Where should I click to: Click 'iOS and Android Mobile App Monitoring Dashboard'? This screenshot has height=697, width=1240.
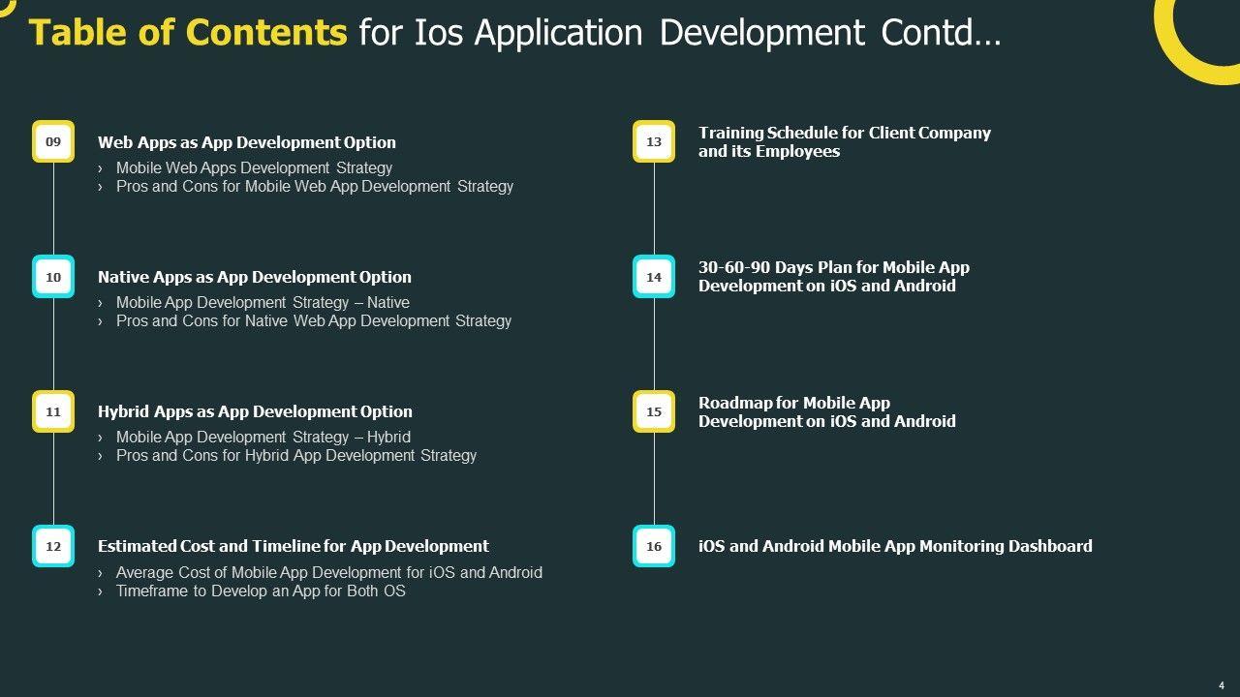coord(895,546)
